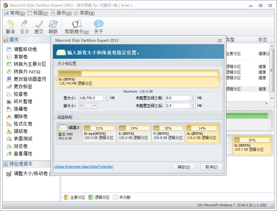This screenshot has height=211, width=277.
Task: Open the View (视图) menu
Action: (38, 13)
